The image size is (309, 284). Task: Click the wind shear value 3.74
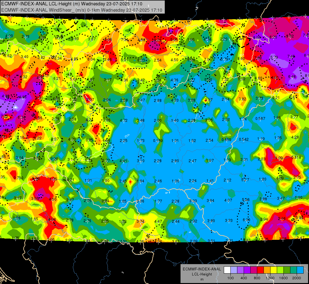click(x=140, y=221)
